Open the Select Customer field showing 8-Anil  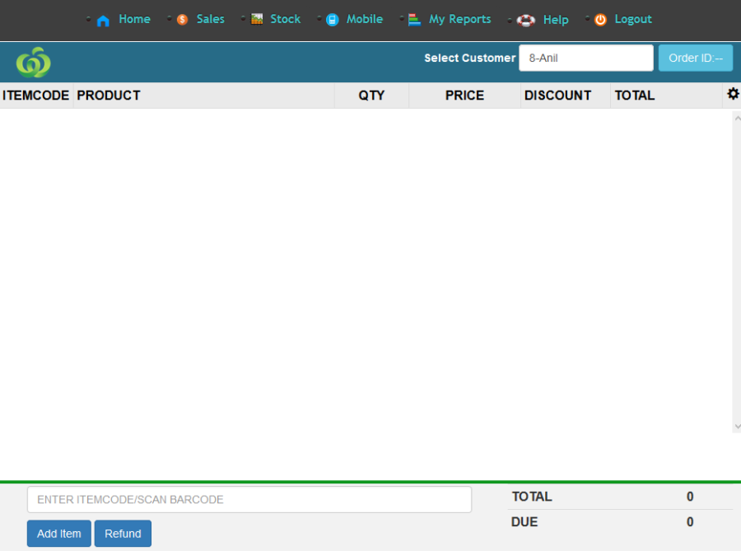(x=585, y=58)
